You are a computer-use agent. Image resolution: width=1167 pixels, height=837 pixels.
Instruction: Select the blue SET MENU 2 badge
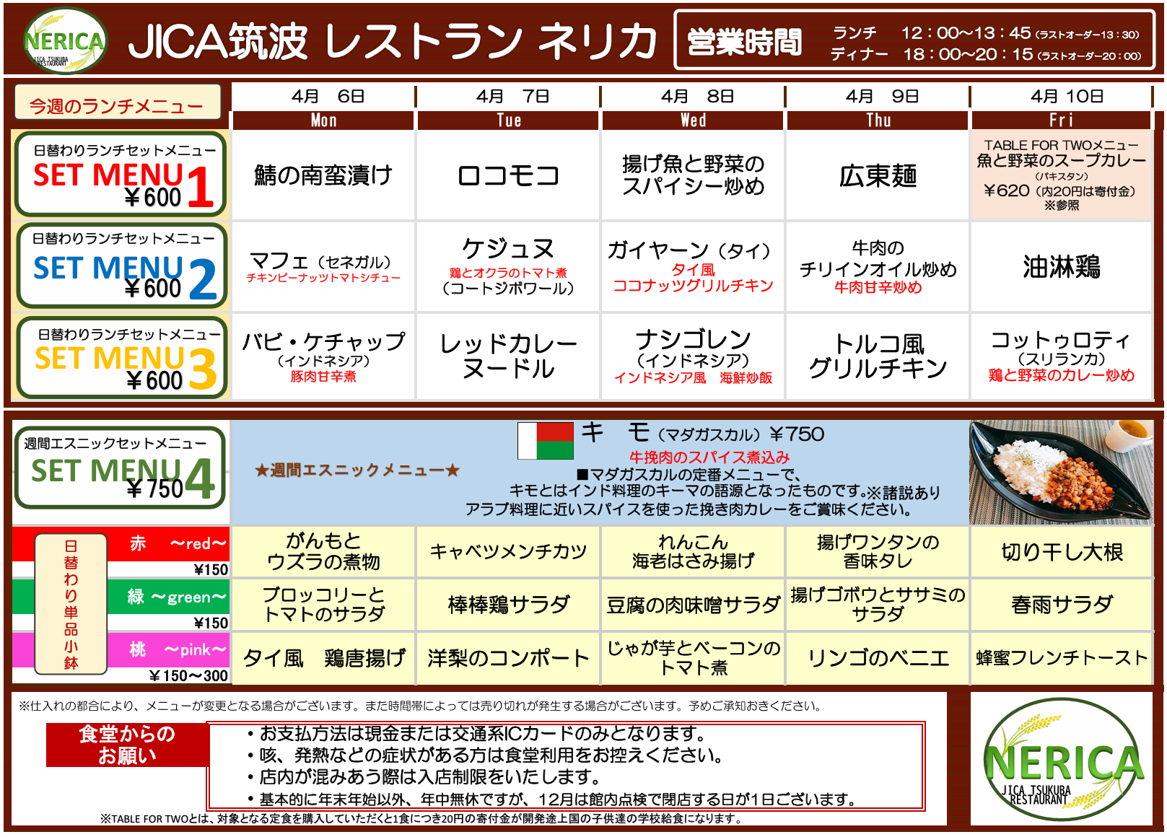(121, 266)
